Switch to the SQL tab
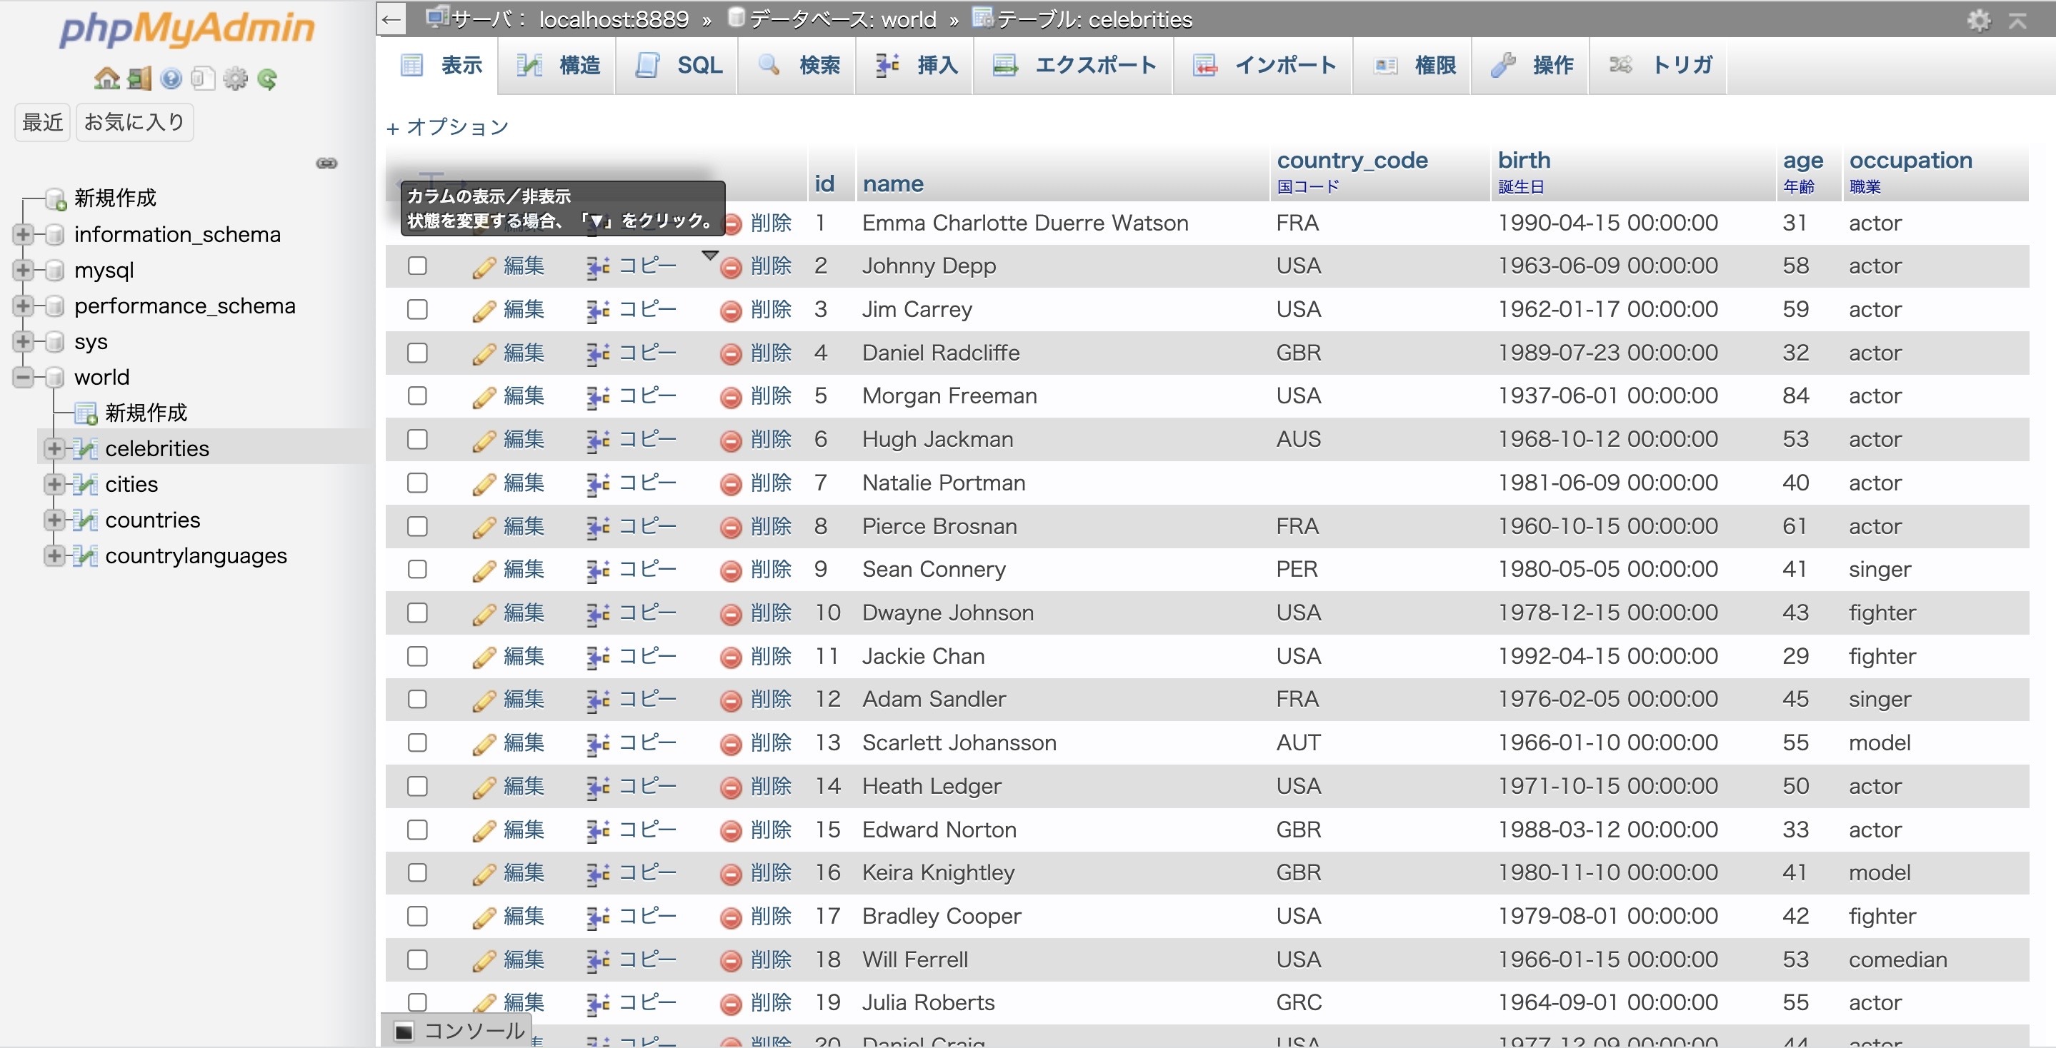 680,66
